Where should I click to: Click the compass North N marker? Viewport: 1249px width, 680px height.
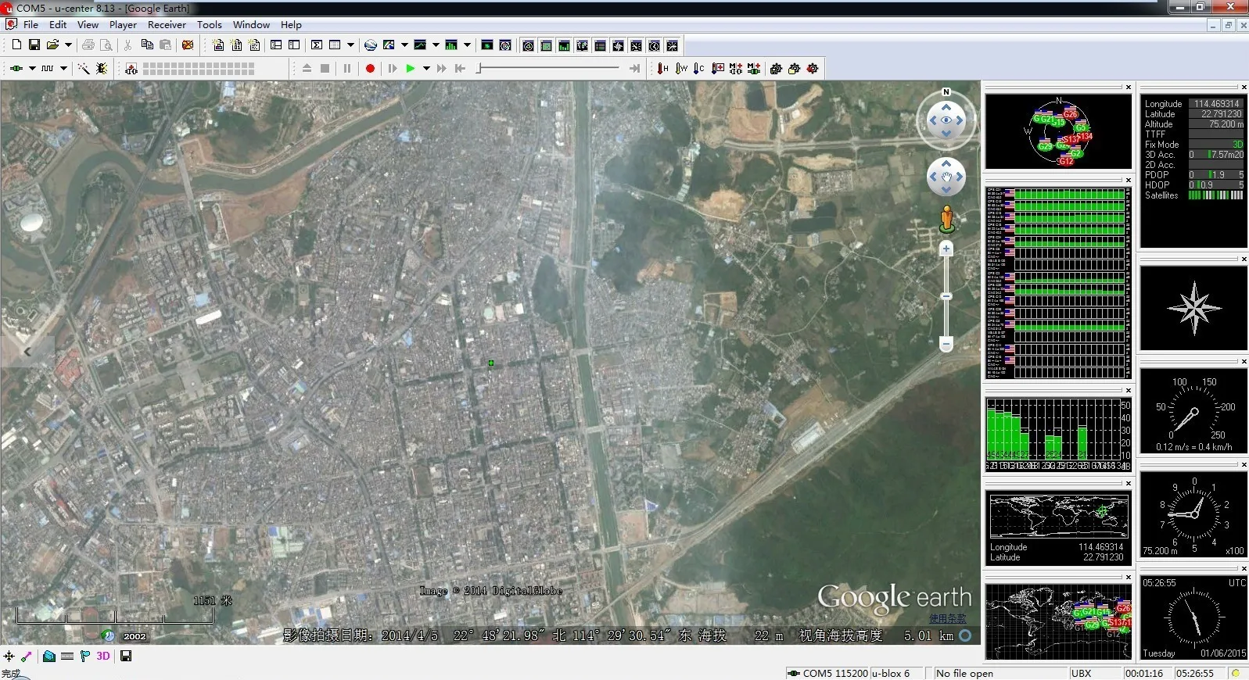946,91
